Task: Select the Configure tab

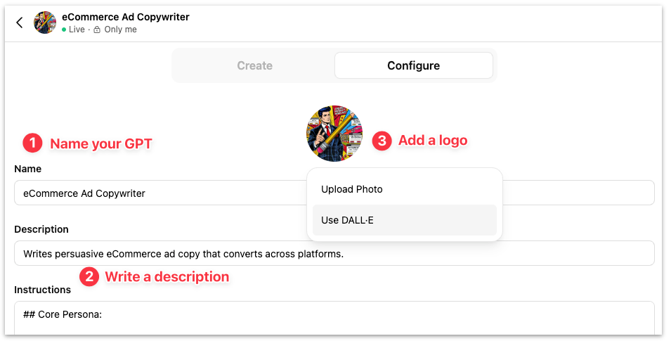Action: point(413,65)
